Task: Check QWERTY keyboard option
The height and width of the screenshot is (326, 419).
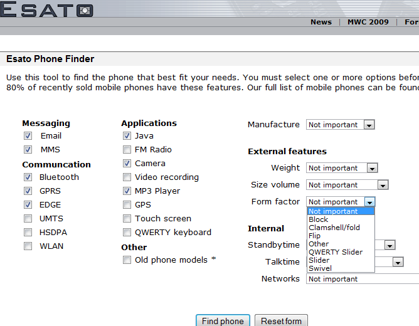Action: 127,233
